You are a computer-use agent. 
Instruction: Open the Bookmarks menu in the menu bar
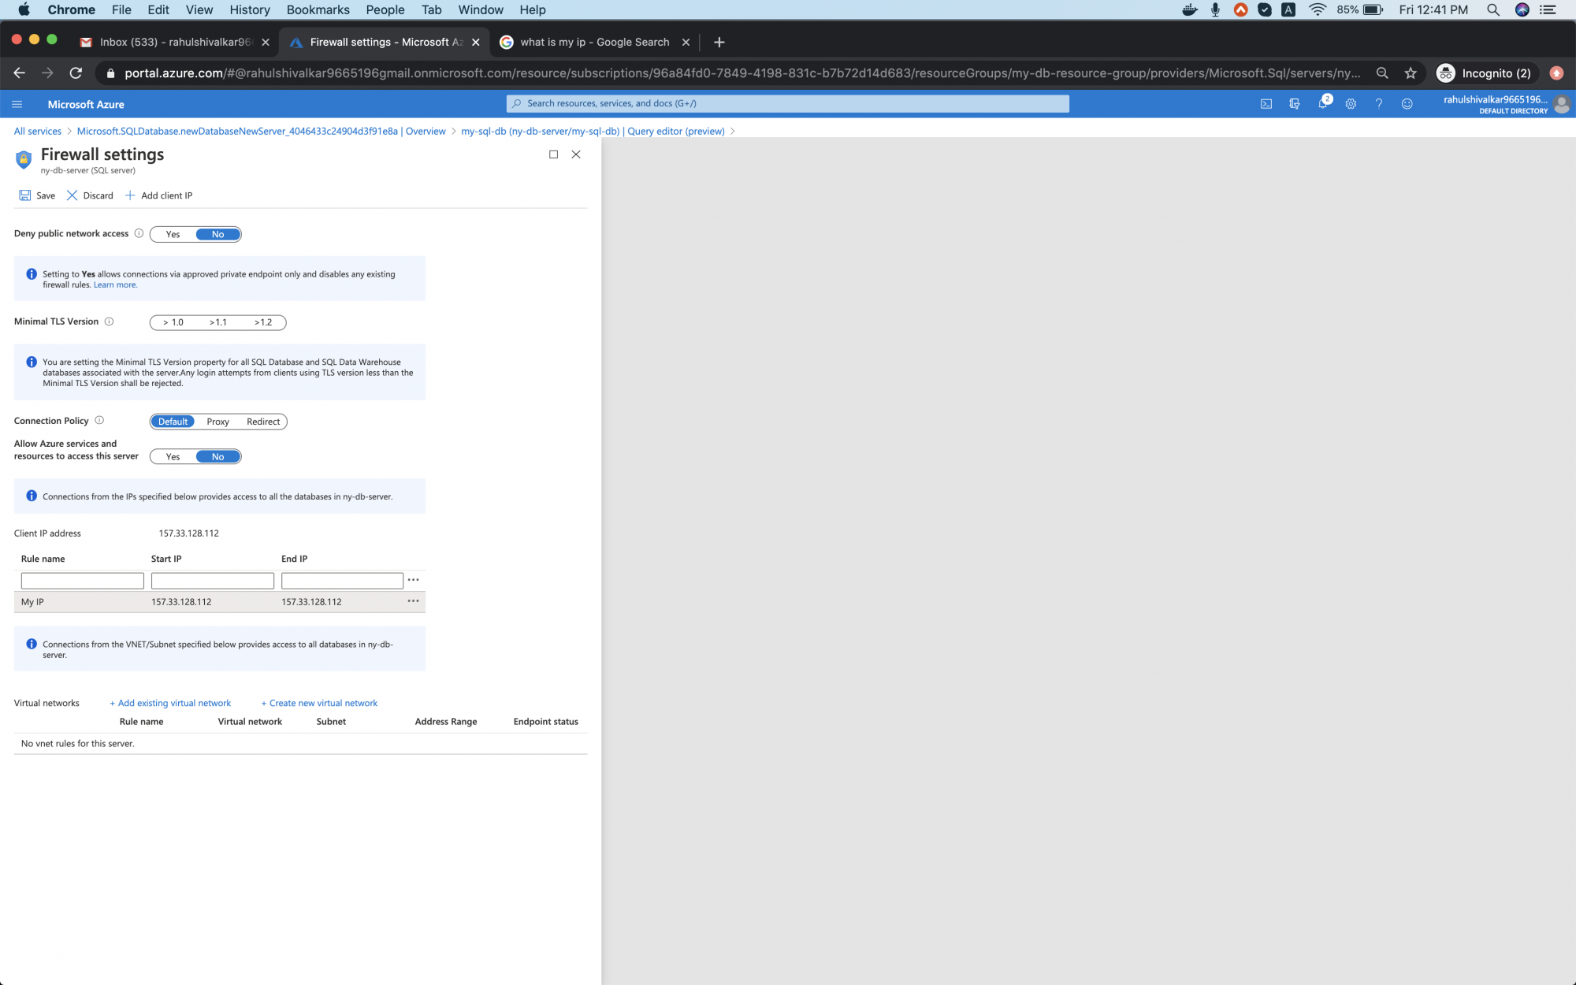click(x=318, y=9)
